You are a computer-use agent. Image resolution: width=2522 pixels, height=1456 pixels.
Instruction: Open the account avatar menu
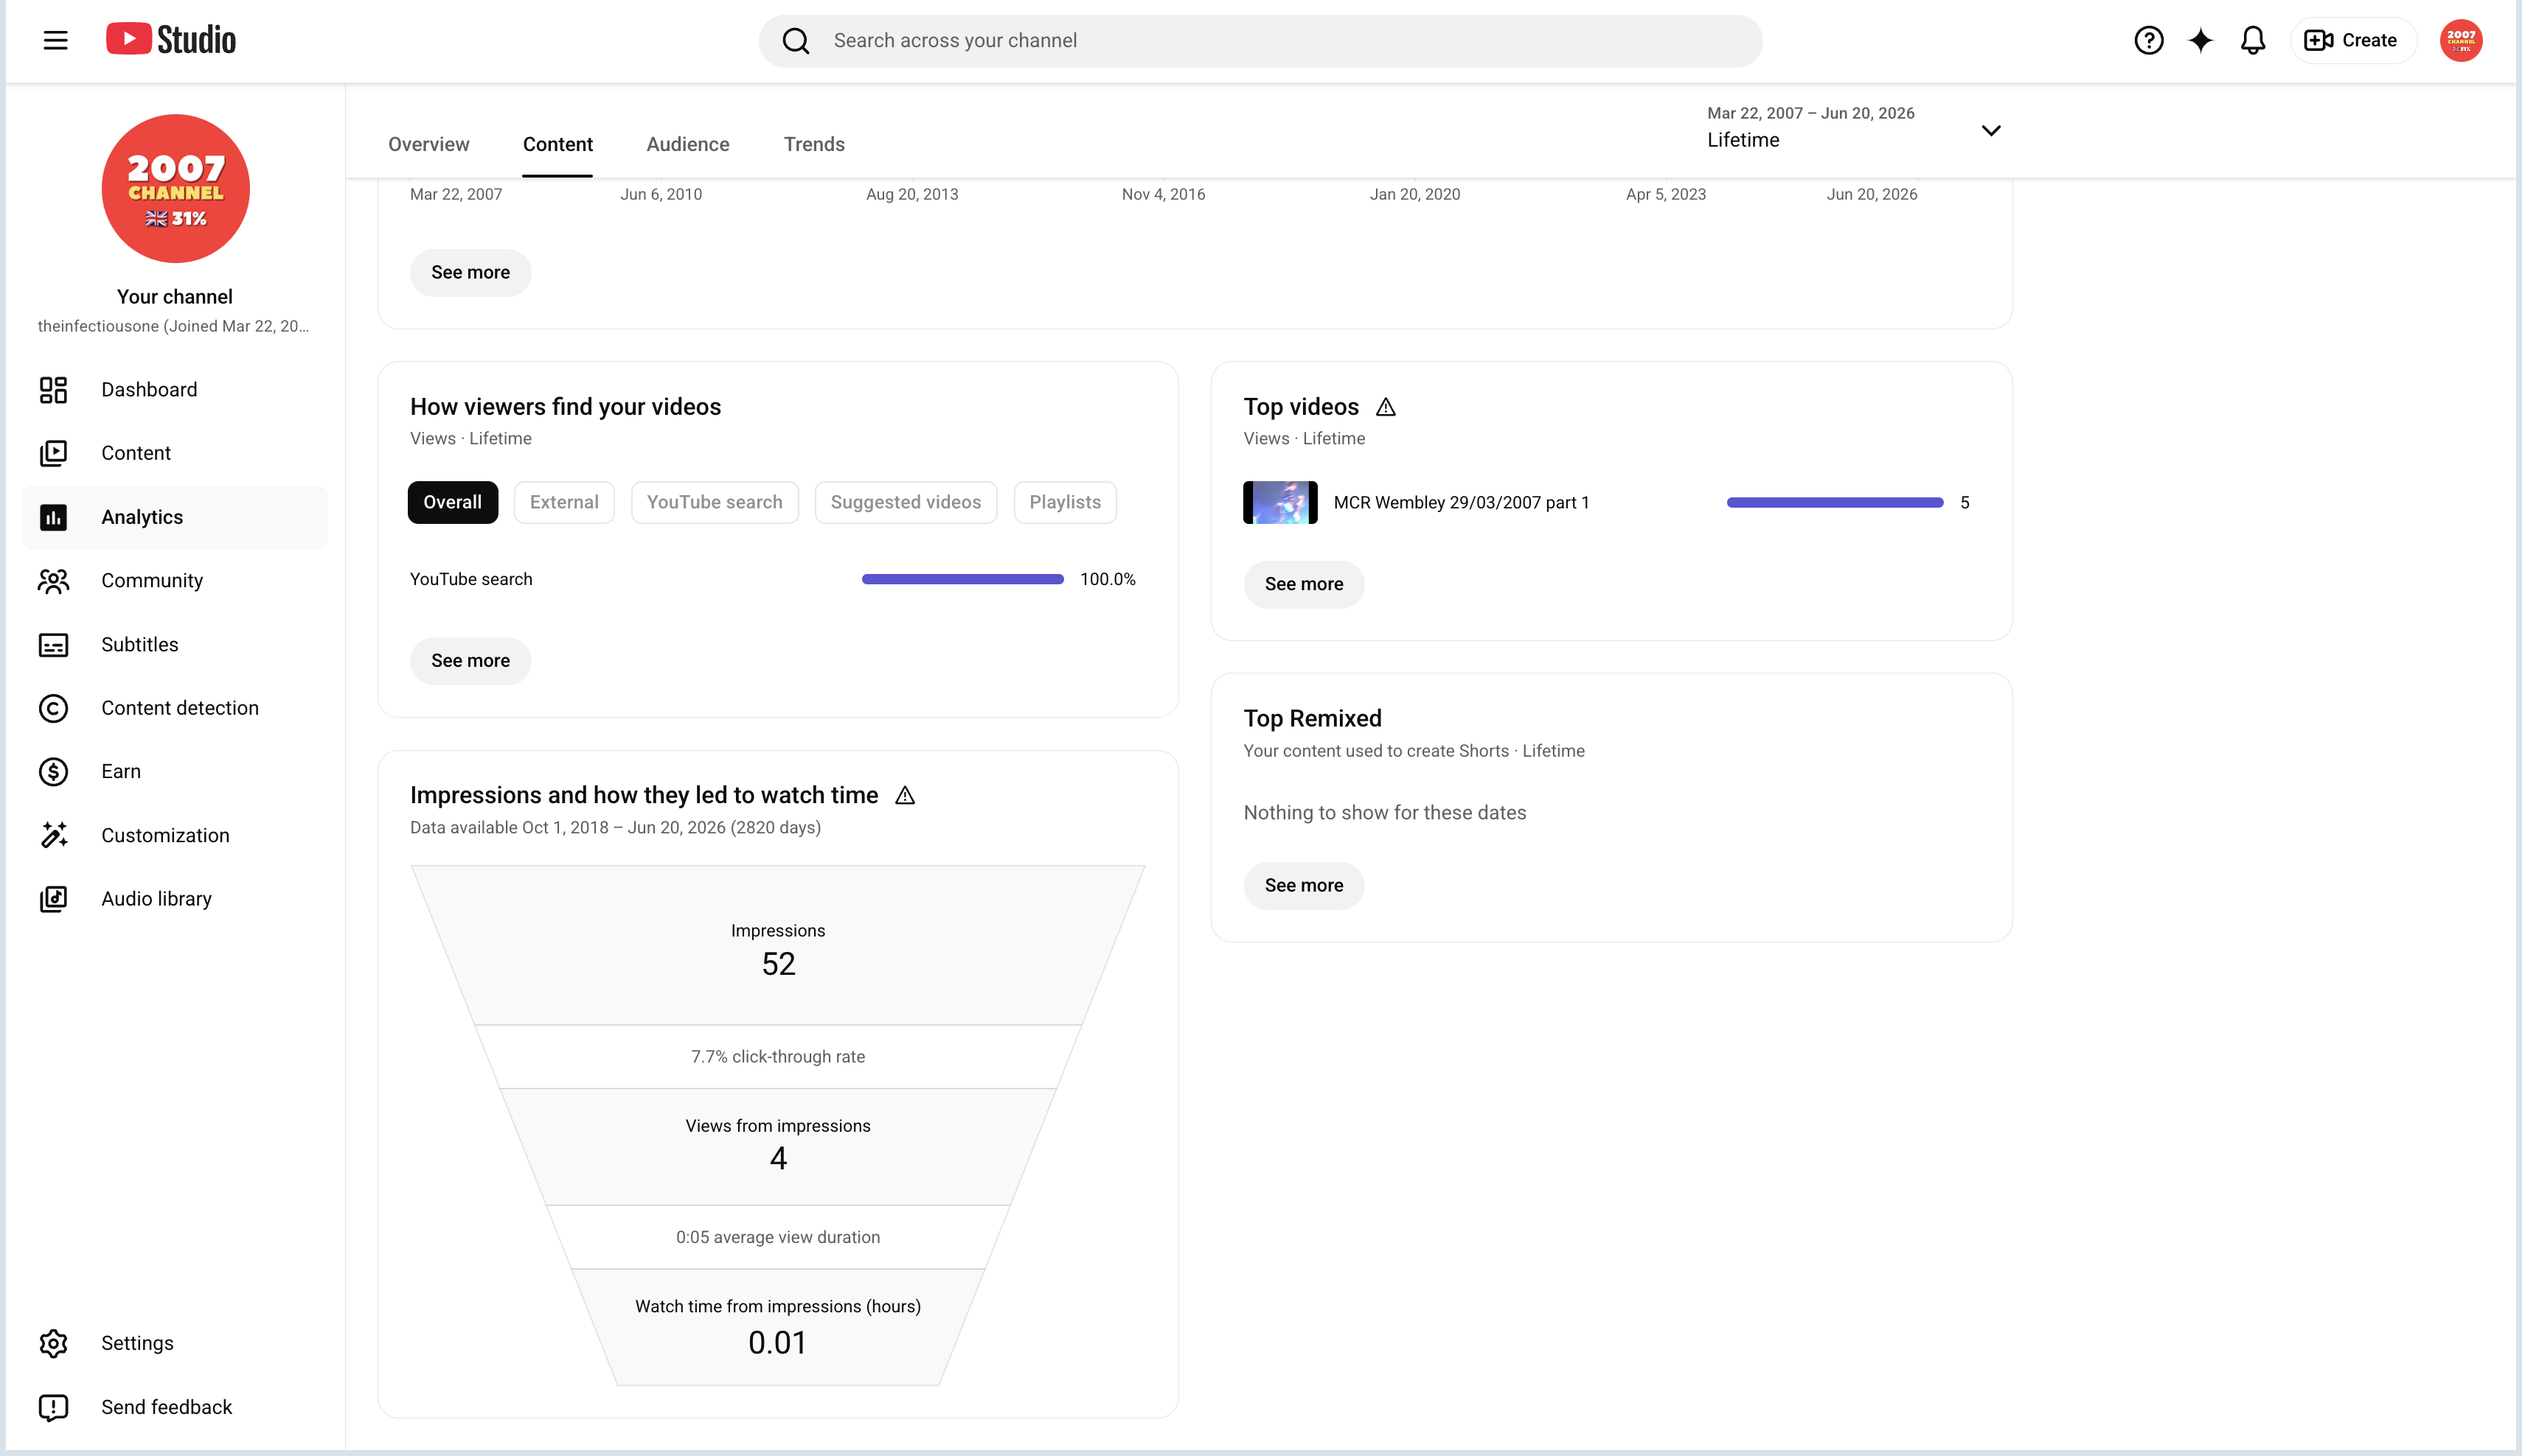pyautogui.click(x=2461, y=40)
